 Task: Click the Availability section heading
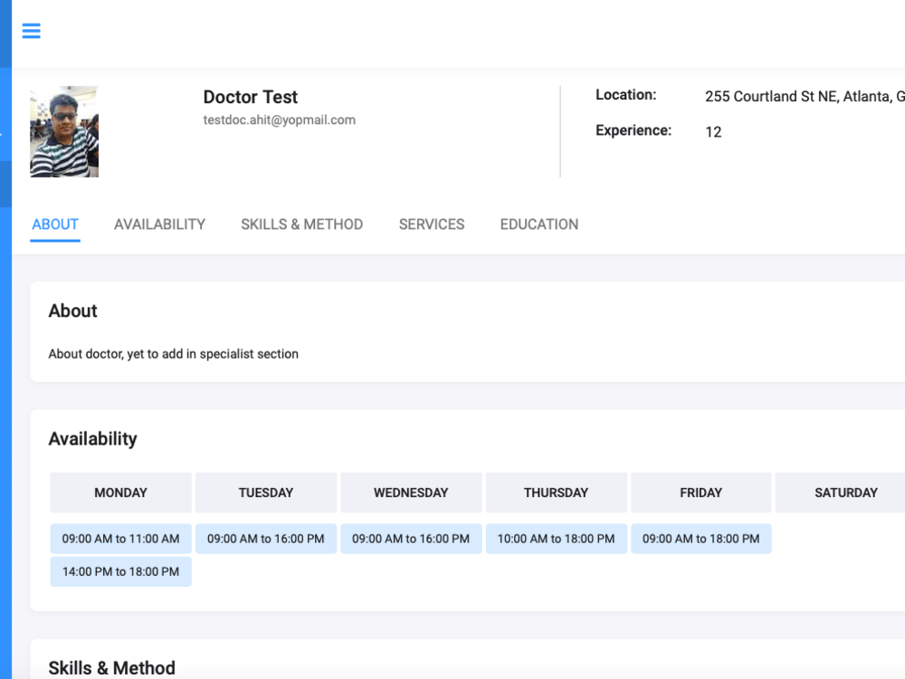93,439
